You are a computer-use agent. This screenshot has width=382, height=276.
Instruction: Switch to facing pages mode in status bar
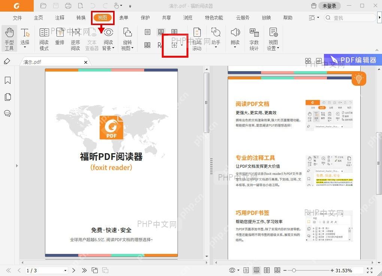pyautogui.click(x=267, y=270)
